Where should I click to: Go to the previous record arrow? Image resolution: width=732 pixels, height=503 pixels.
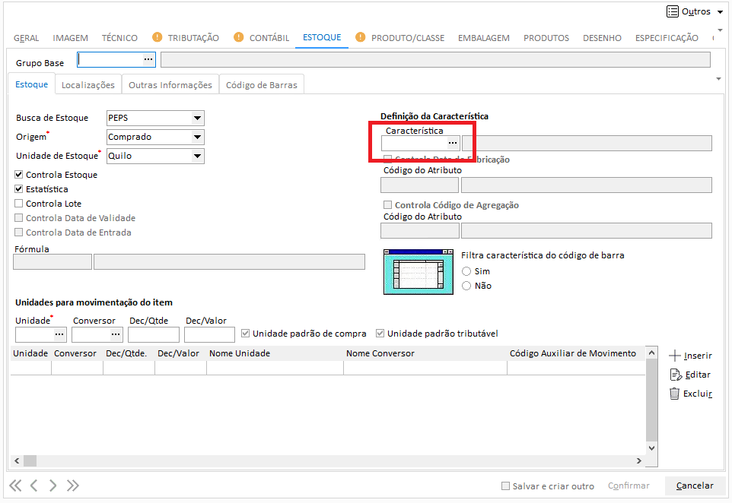tap(34, 486)
